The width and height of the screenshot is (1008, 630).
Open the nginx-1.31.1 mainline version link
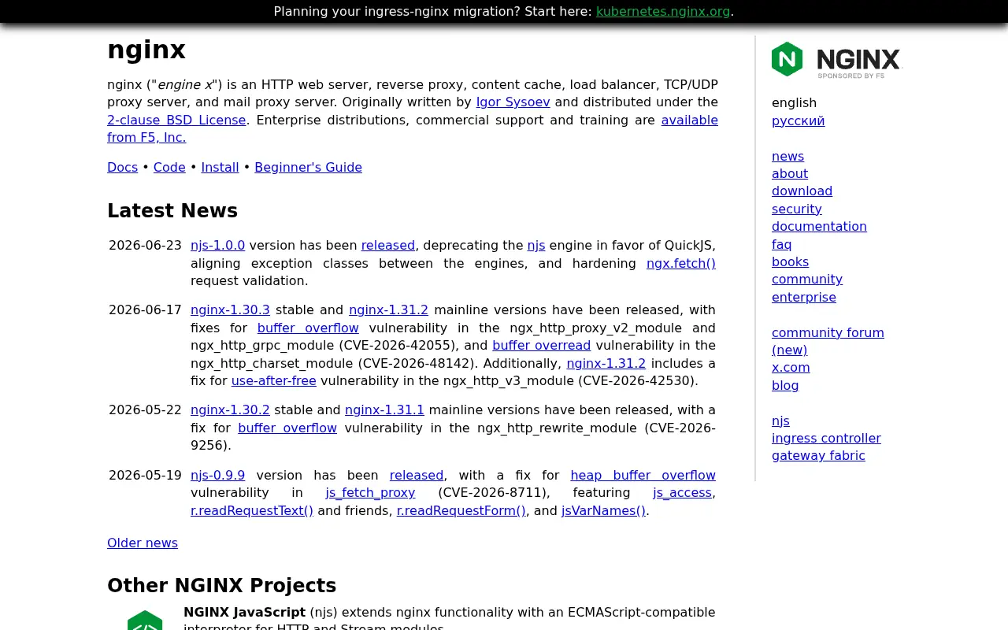(384, 410)
